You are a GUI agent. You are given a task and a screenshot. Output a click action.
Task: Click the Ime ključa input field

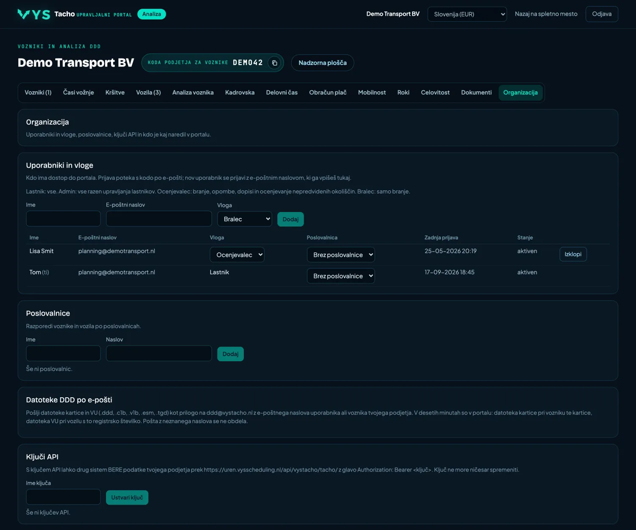(63, 497)
